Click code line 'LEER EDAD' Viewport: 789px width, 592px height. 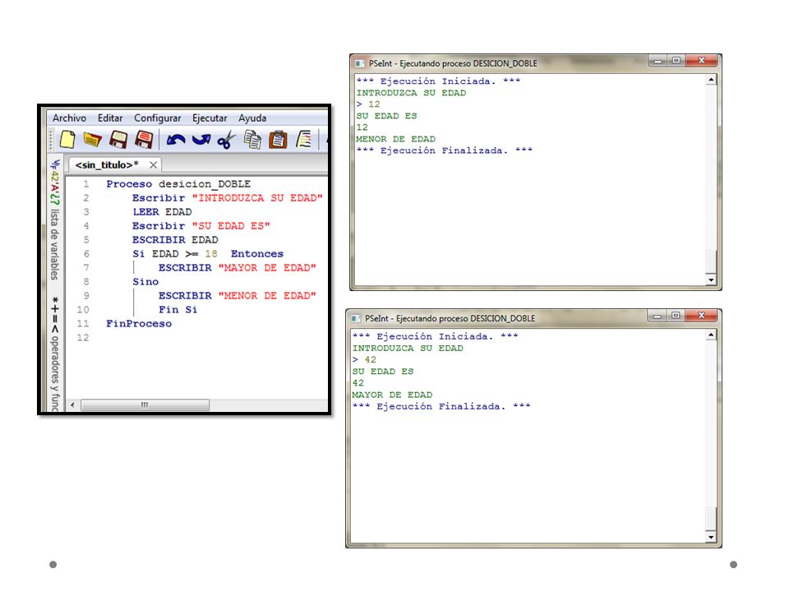(x=162, y=212)
